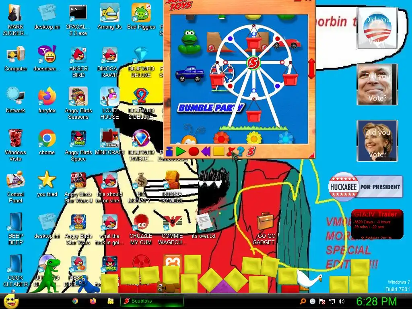Click the red record circle in Souptoys toolbar

tap(194, 152)
